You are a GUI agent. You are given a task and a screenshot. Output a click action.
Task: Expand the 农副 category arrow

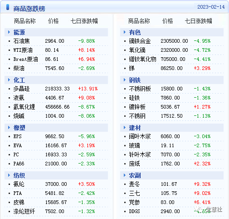pyautogui.click(x=125, y=175)
